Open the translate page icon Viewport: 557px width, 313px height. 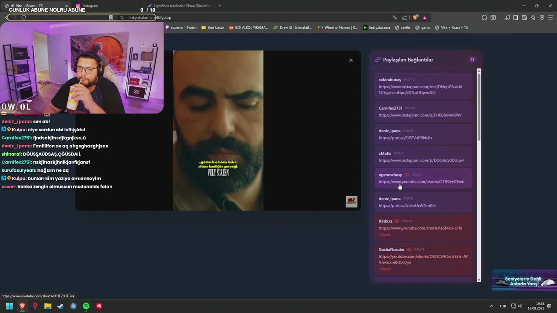tap(395, 17)
